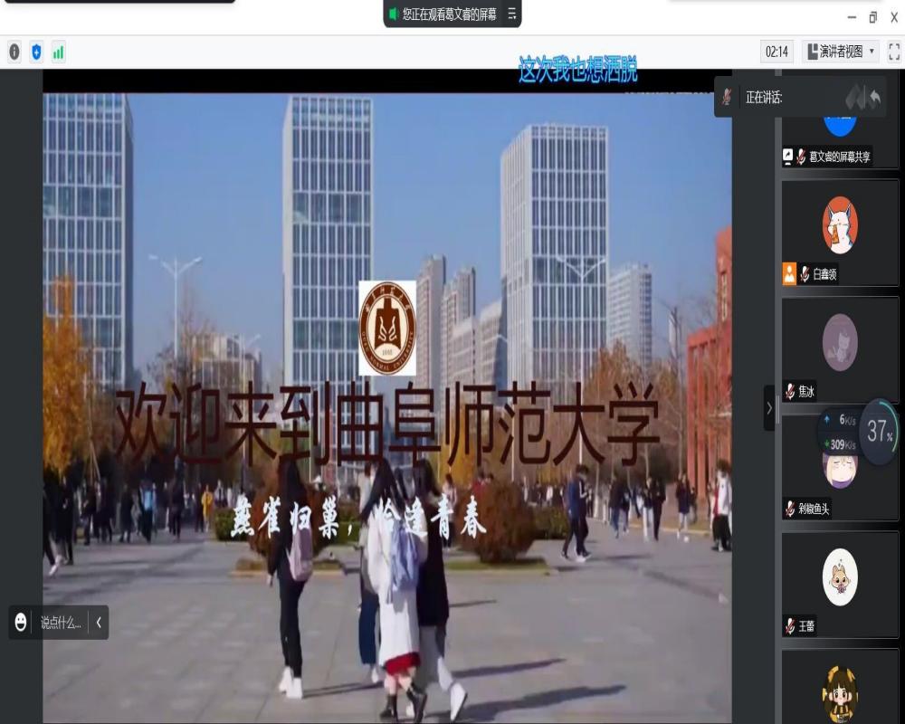Click the 37% floating performance widget

coord(880,431)
